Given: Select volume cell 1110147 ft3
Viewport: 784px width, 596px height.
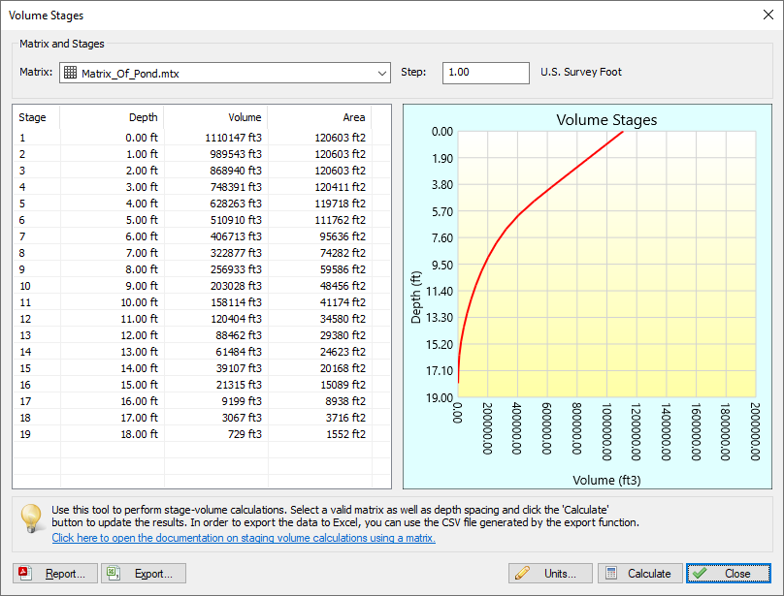Looking at the screenshot, I should (233, 138).
